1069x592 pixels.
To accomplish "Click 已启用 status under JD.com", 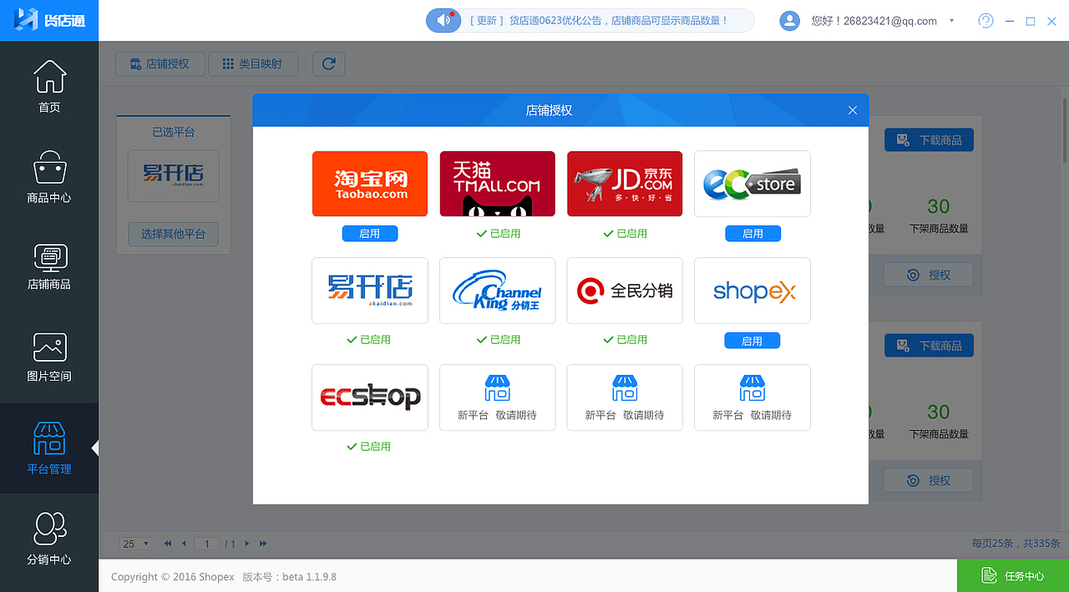I will click(x=626, y=234).
